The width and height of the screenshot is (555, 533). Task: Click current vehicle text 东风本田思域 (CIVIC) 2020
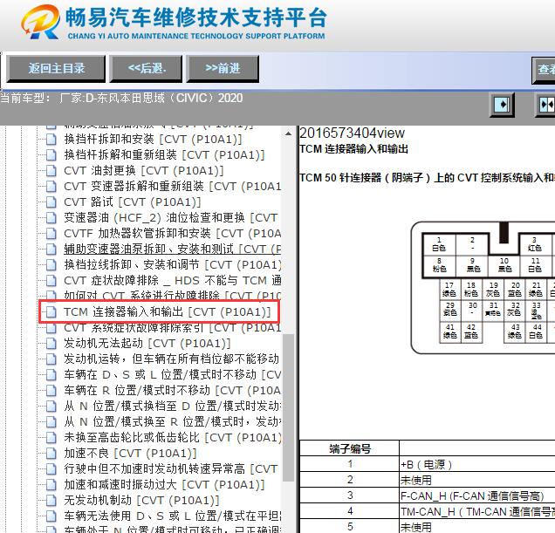pos(170,98)
